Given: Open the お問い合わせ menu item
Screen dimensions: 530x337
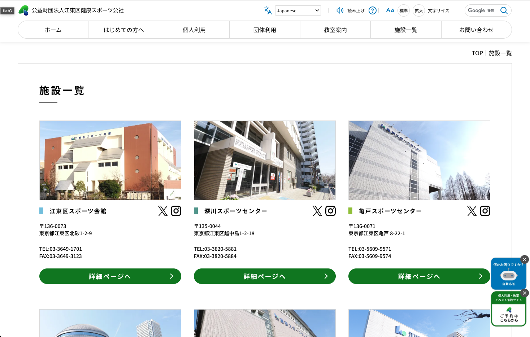Looking at the screenshot, I should click(x=477, y=30).
